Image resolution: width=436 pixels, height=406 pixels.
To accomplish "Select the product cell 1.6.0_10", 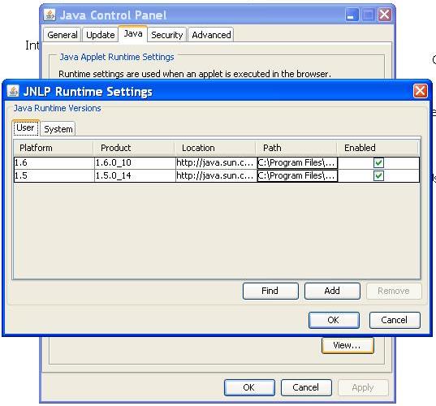I will click(x=135, y=162).
